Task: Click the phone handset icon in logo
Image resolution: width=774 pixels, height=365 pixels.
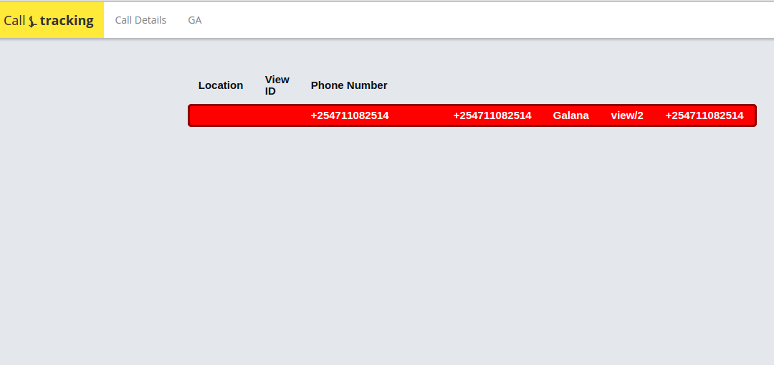Action: tap(32, 22)
